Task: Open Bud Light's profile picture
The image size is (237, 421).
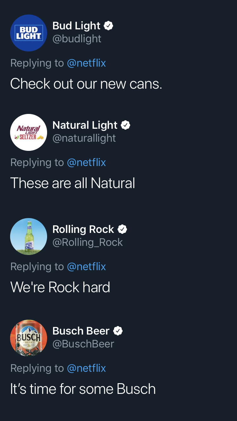Action: [28, 33]
